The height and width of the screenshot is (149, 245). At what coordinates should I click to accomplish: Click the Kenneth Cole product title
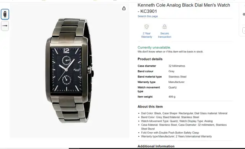184,8
